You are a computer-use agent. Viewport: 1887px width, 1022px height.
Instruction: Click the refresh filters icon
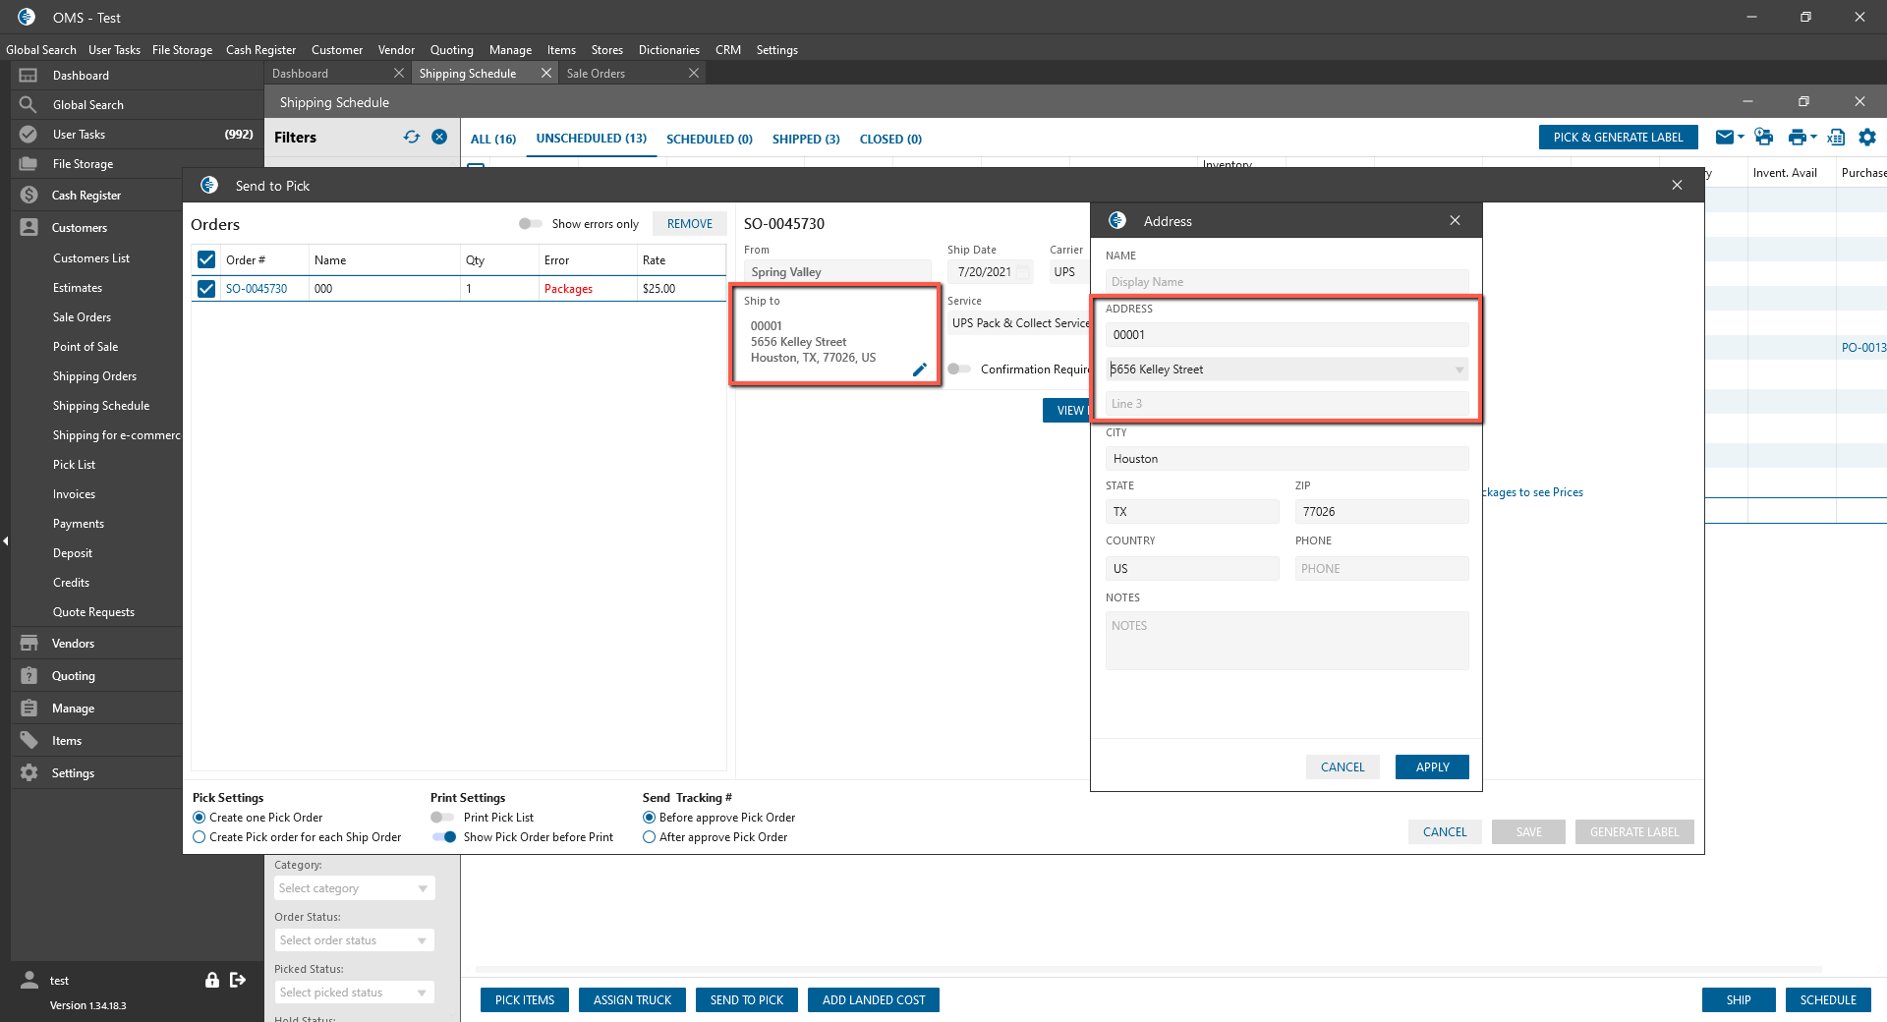[412, 138]
